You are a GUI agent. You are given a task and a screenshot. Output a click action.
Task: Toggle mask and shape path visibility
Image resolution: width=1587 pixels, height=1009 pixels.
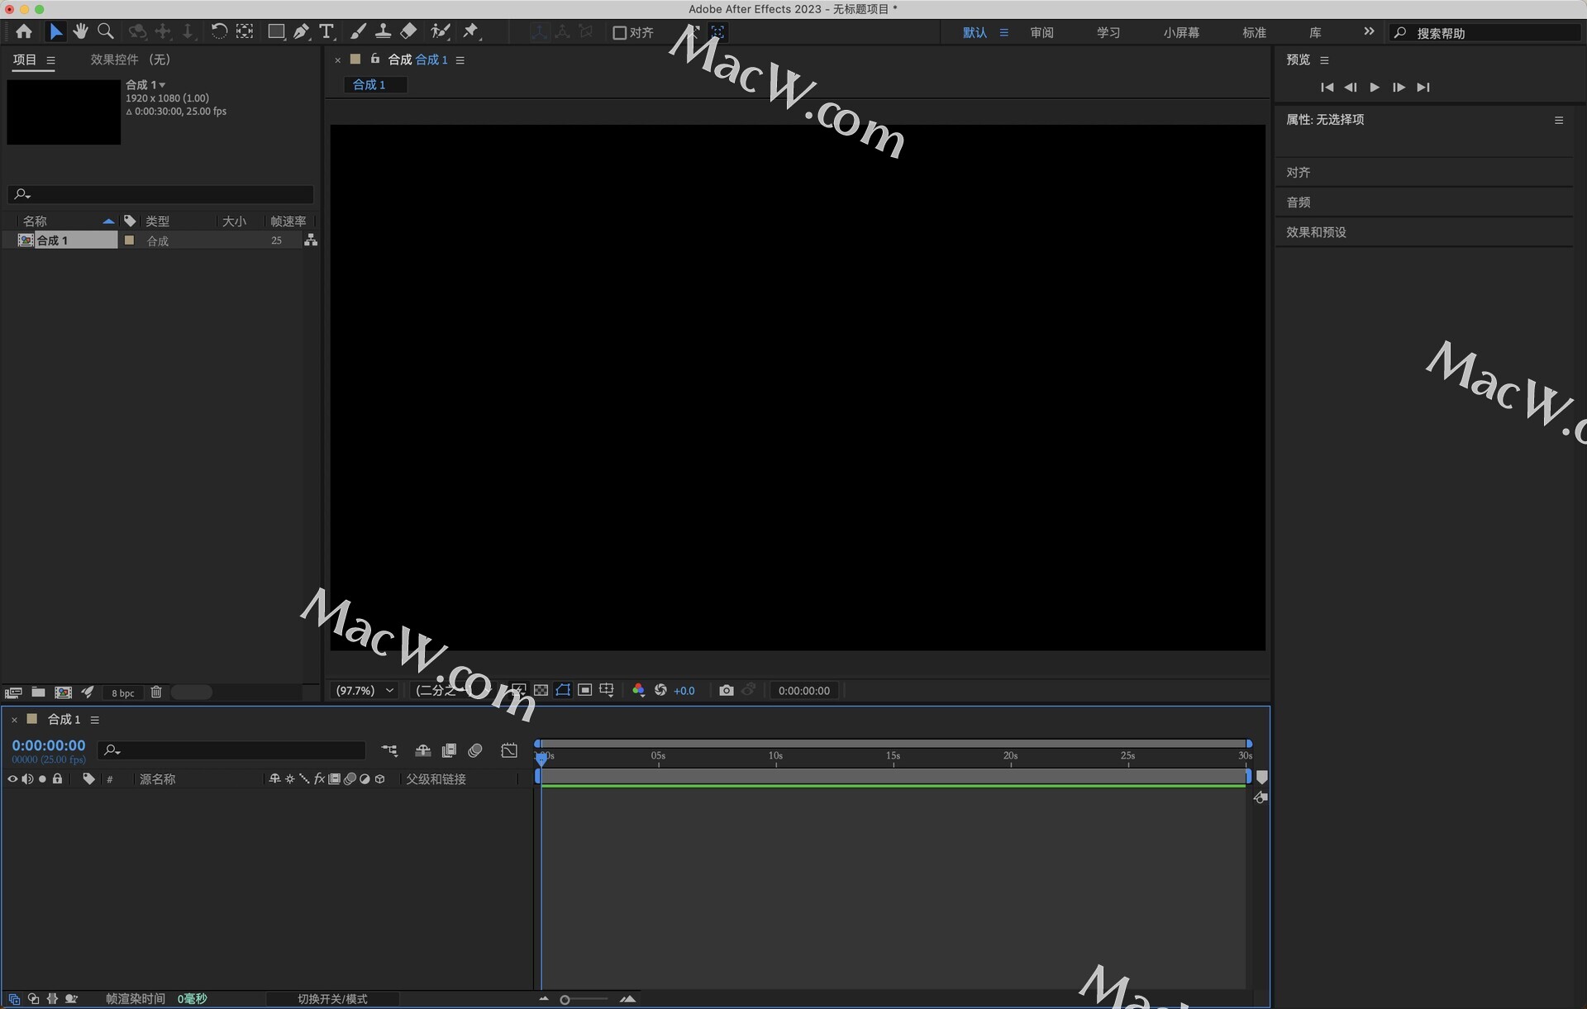[563, 690]
